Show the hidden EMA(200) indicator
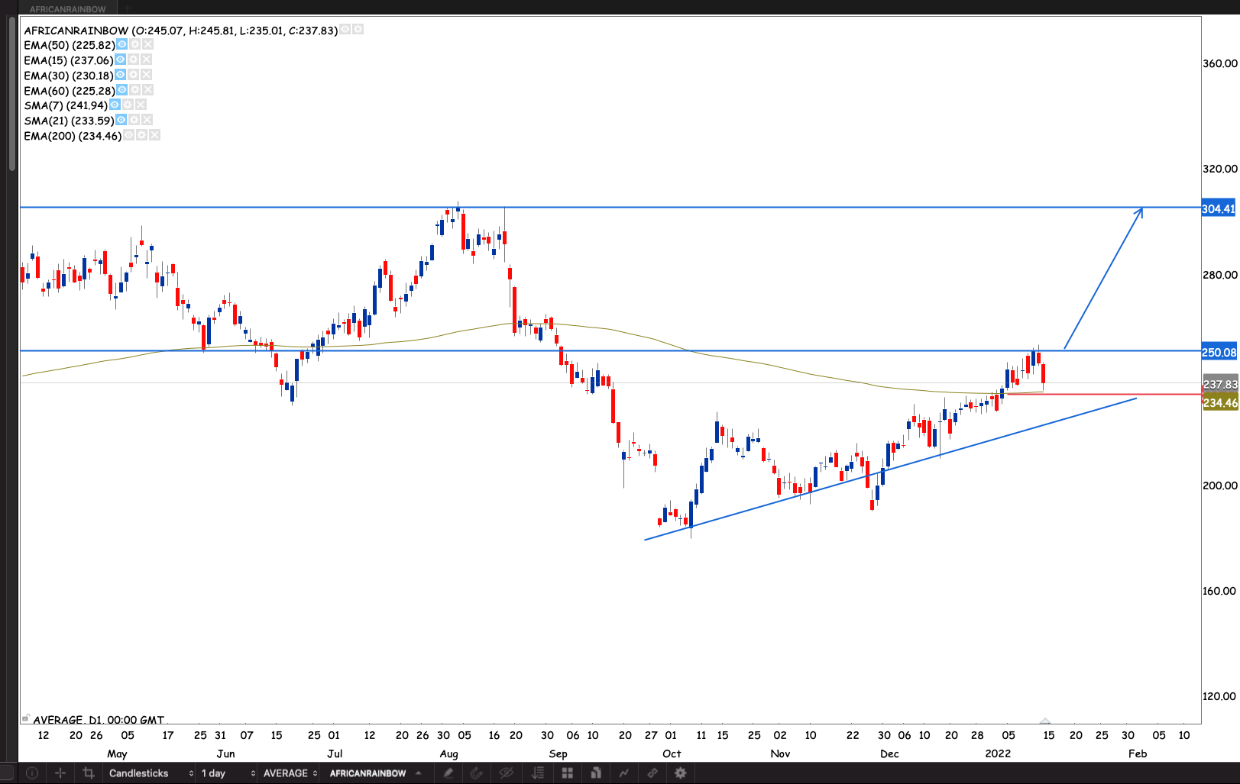Screen dimensions: 1240x784 click(x=129, y=136)
